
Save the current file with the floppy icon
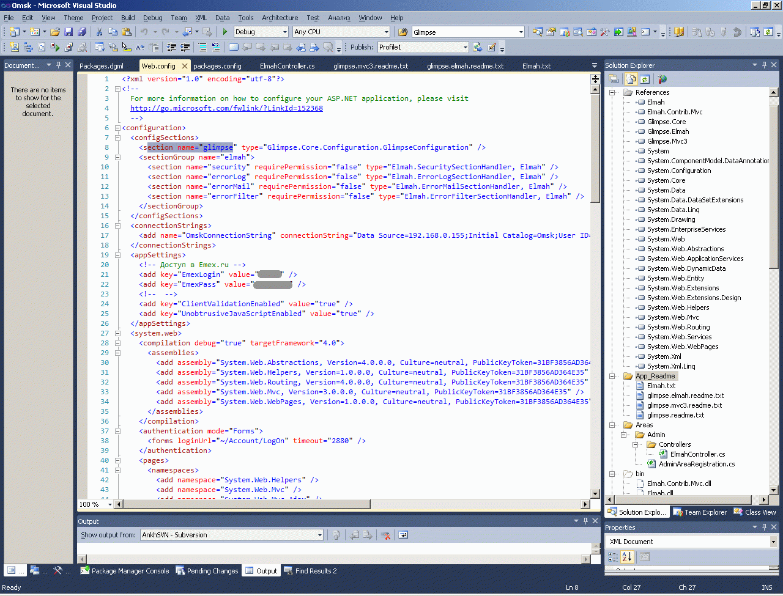point(69,32)
